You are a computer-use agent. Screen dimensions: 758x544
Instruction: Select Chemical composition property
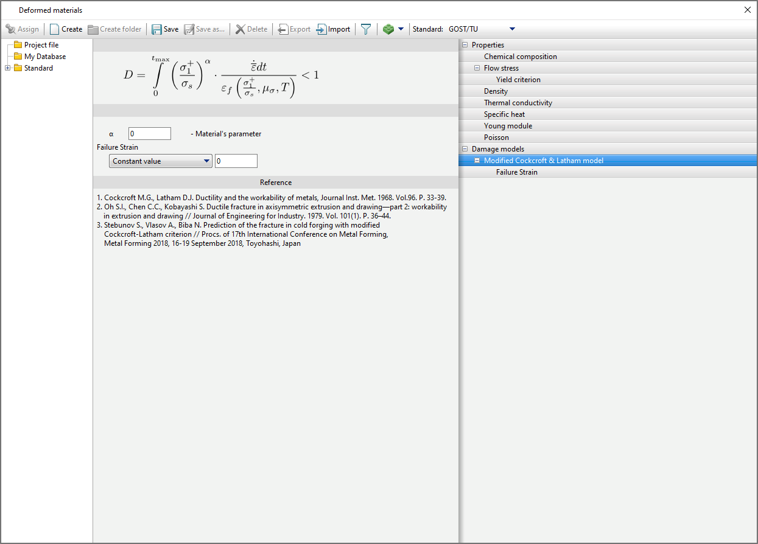(x=520, y=57)
